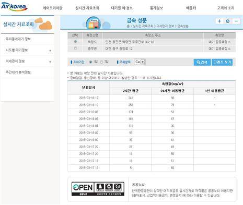Image resolution: width=243 pixels, height=205 pixels.
Task: Click the building illustration beside 금속 성분
Action: coord(94,23)
